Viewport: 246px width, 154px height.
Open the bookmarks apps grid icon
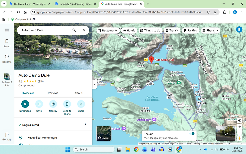(4, 19)
